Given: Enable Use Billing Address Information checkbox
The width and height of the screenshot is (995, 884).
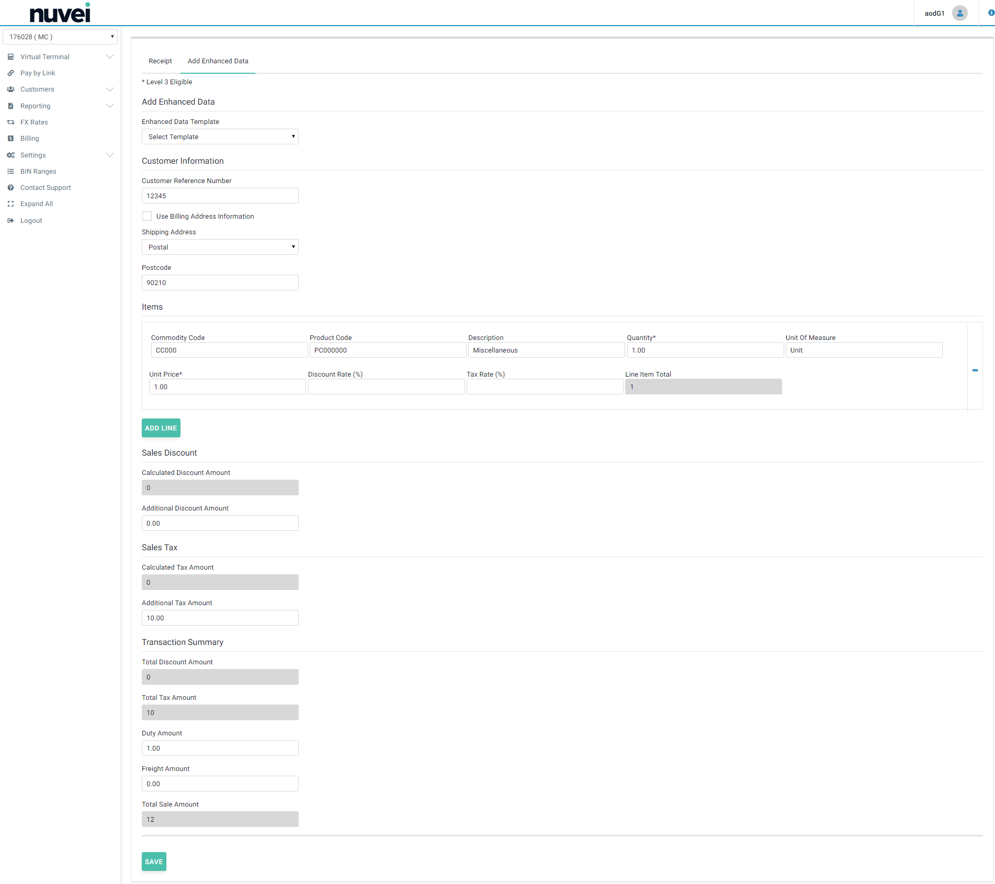Looking at the screenshot, I should 147,216.
